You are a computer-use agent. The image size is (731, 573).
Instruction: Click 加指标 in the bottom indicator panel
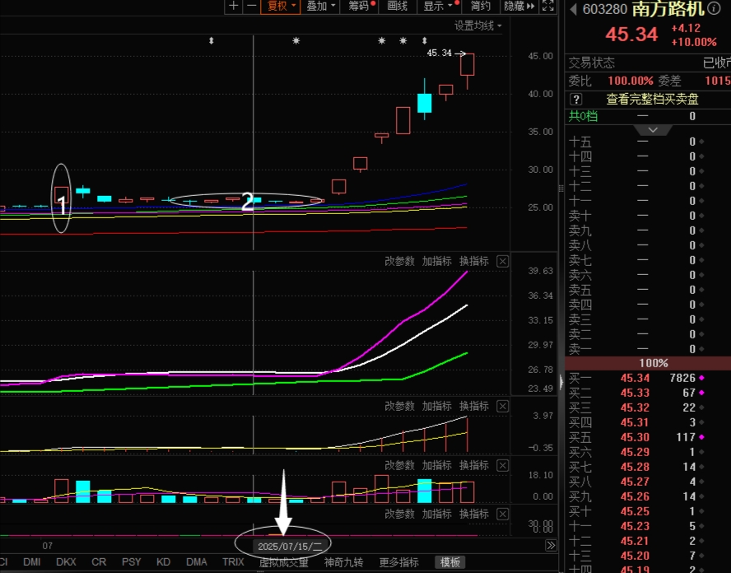[x=437, y=514]
